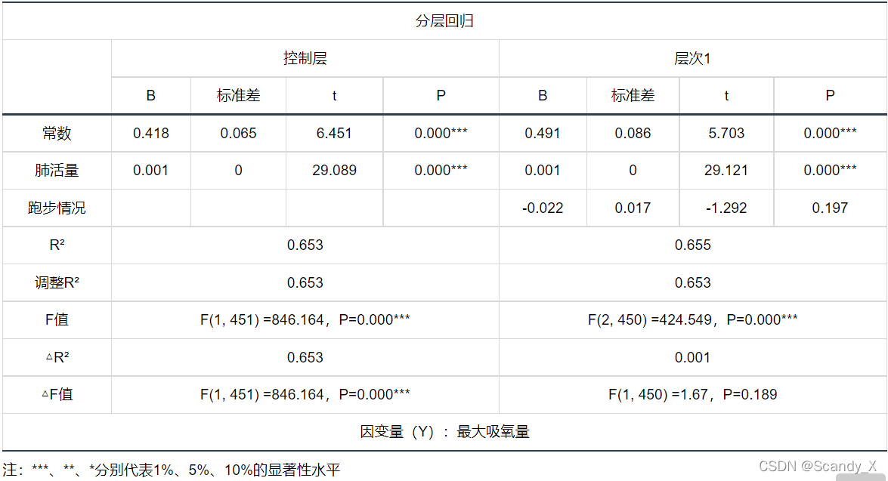Select value 0.491 in 常数 row

542,133
